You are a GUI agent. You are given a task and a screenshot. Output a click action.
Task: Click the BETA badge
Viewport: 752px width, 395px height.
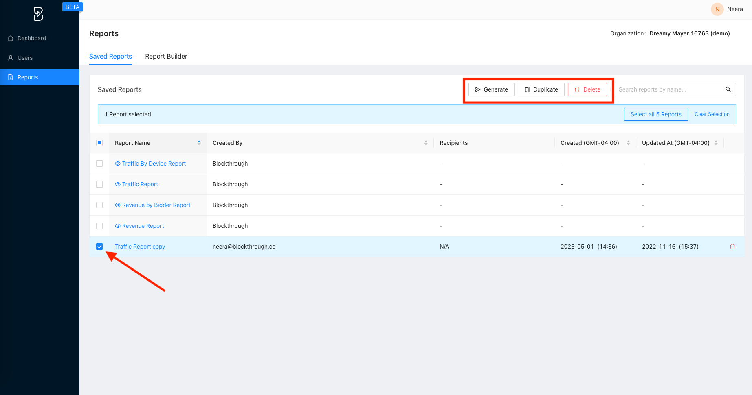click(73, 7)
